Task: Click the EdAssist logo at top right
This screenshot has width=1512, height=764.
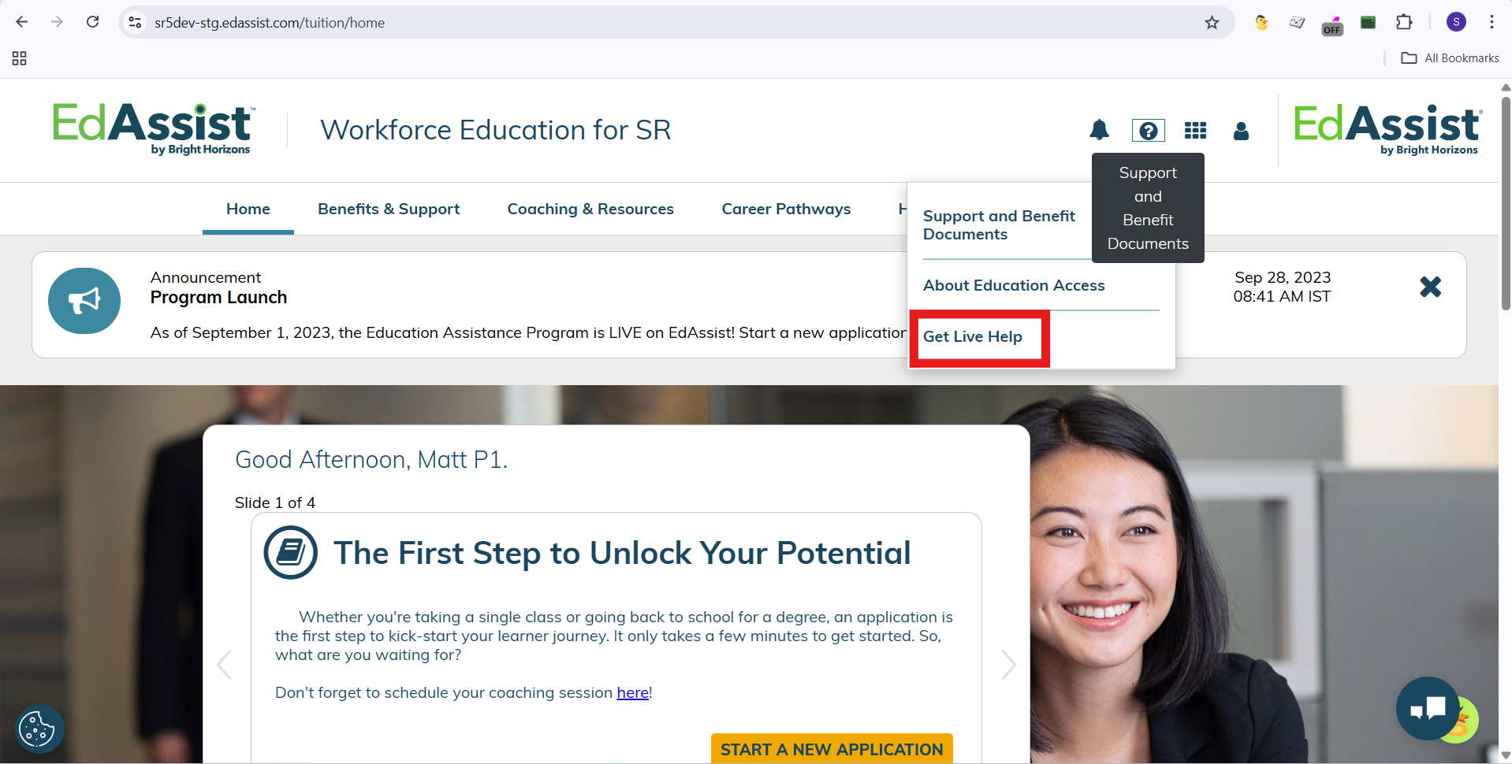Action: [1387, 130]
